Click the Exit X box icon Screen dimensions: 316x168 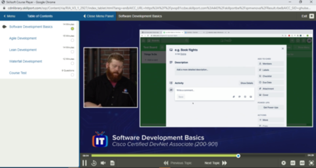pyautogui.click(x=312, y=16)
